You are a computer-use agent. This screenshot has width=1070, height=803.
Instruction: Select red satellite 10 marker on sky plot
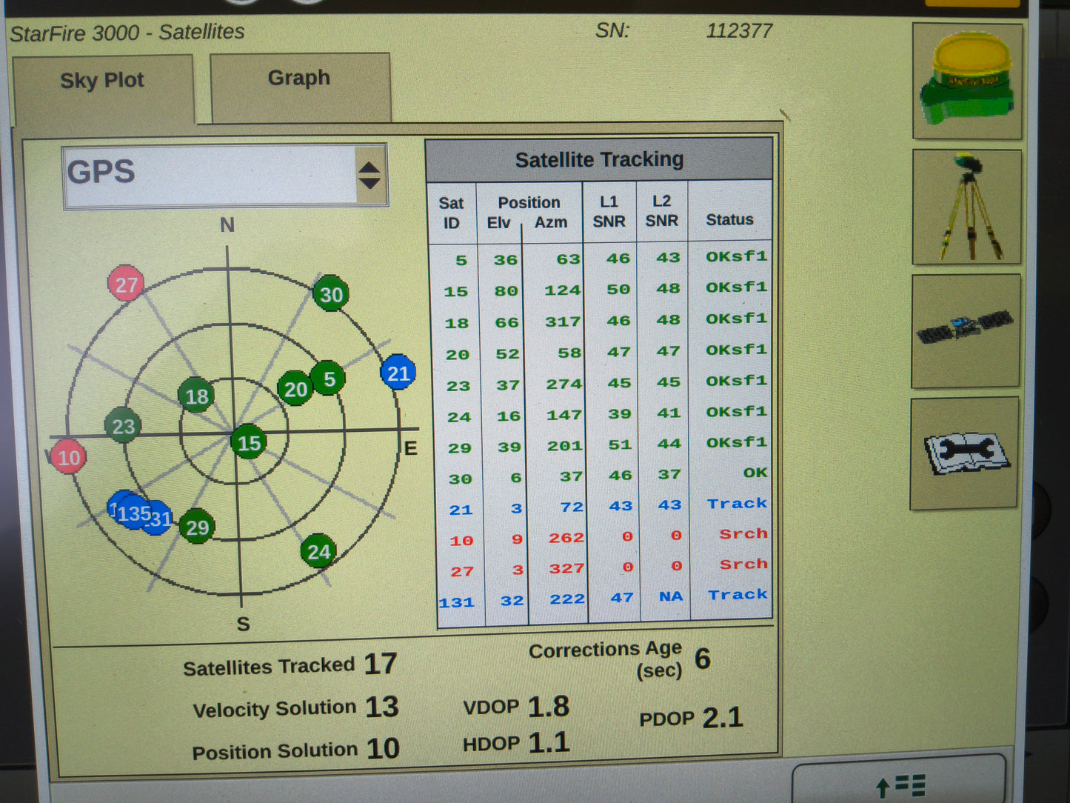click(69, 457)
